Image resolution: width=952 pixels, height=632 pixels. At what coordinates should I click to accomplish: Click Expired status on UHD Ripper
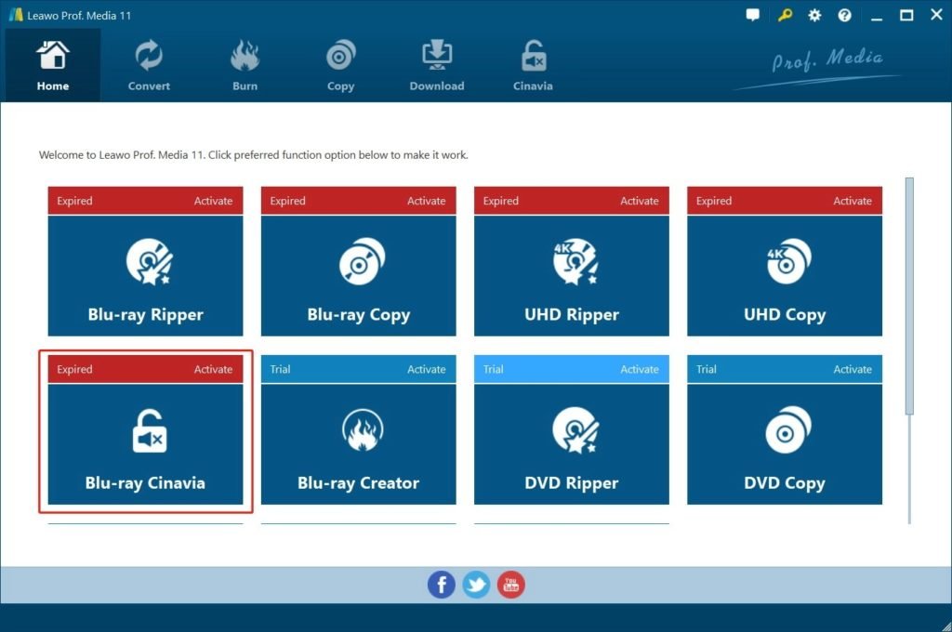coord(501,201)
